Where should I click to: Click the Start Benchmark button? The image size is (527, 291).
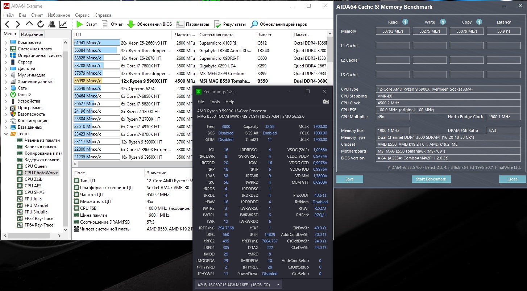(x=431, y=179)
